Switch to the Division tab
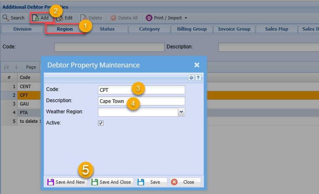 [22, 29]
